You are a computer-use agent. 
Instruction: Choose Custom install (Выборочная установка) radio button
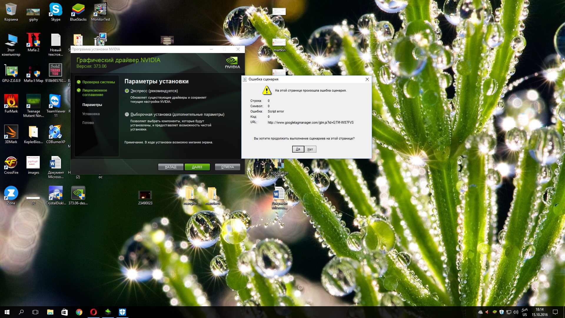click(127, 115)
